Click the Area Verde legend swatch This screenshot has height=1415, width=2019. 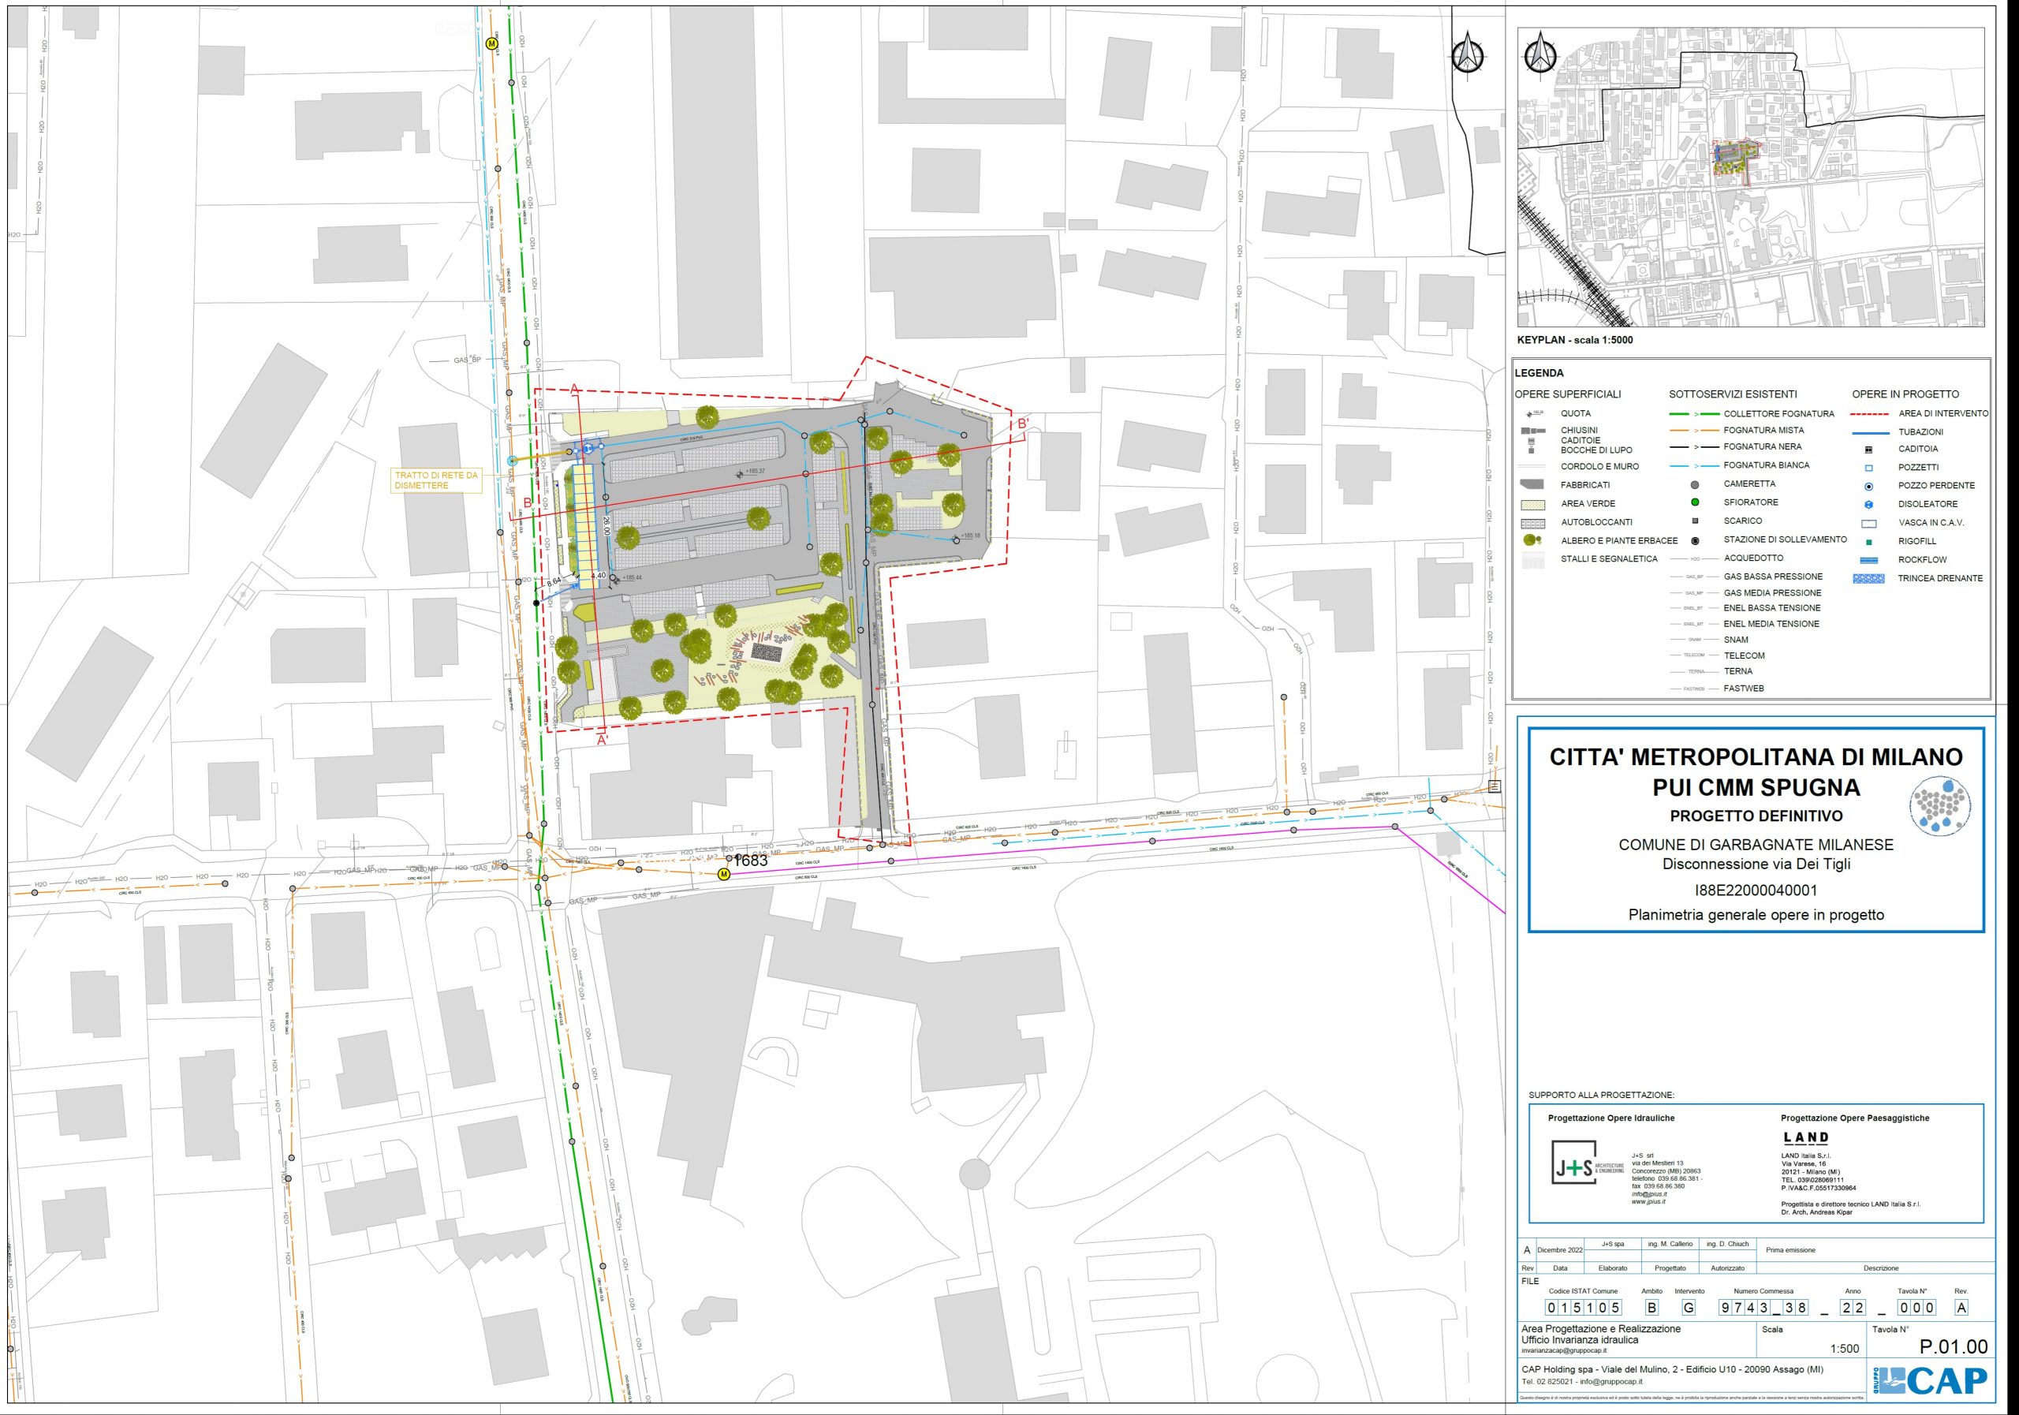click(x=1532, y=505)
